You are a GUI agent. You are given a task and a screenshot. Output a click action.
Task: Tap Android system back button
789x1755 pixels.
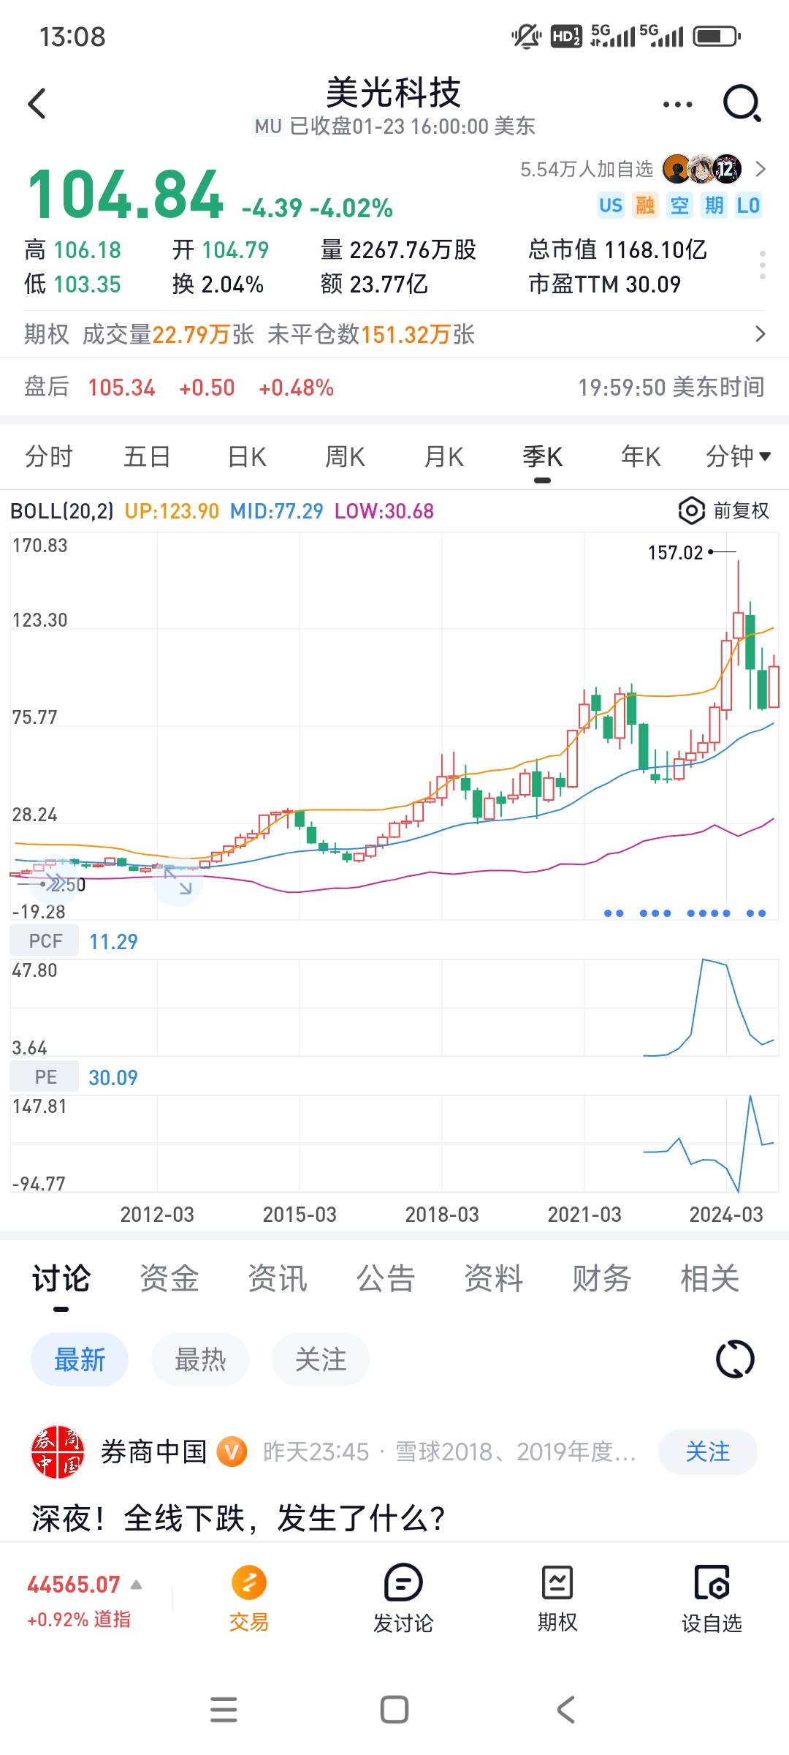[x=566, y=1710]
